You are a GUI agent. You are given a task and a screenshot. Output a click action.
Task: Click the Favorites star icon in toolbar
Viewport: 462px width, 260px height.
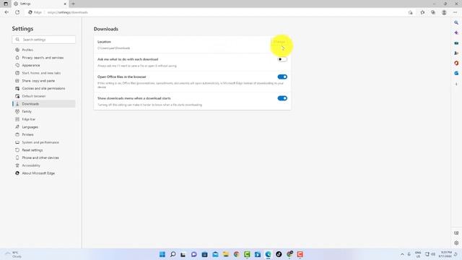(422, 12)
